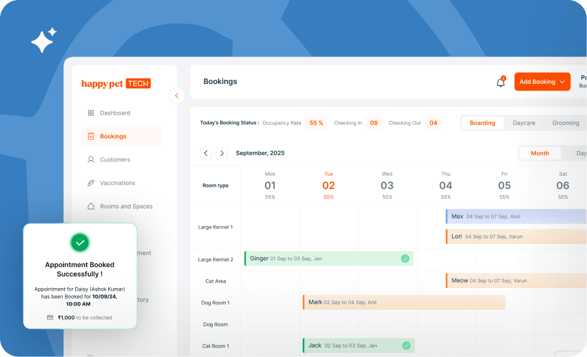This screenshot has width=587, height=357.
Task: Select the Boarding tab
Action: [x=482, y=123]
